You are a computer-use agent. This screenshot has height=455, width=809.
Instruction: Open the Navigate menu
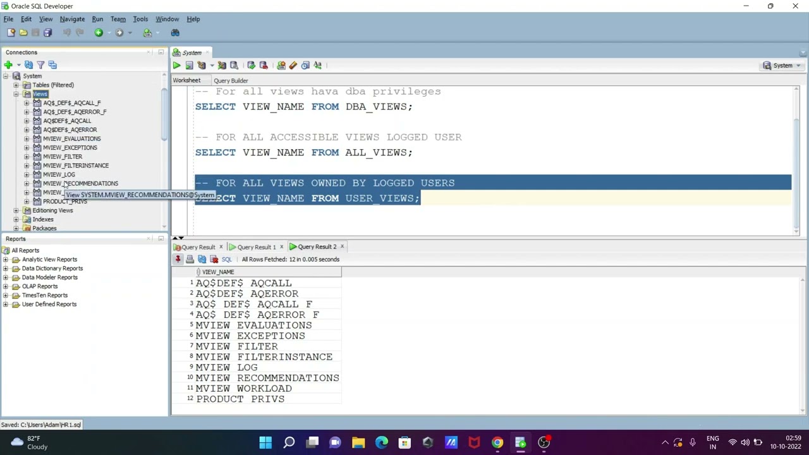pos(72,19)
